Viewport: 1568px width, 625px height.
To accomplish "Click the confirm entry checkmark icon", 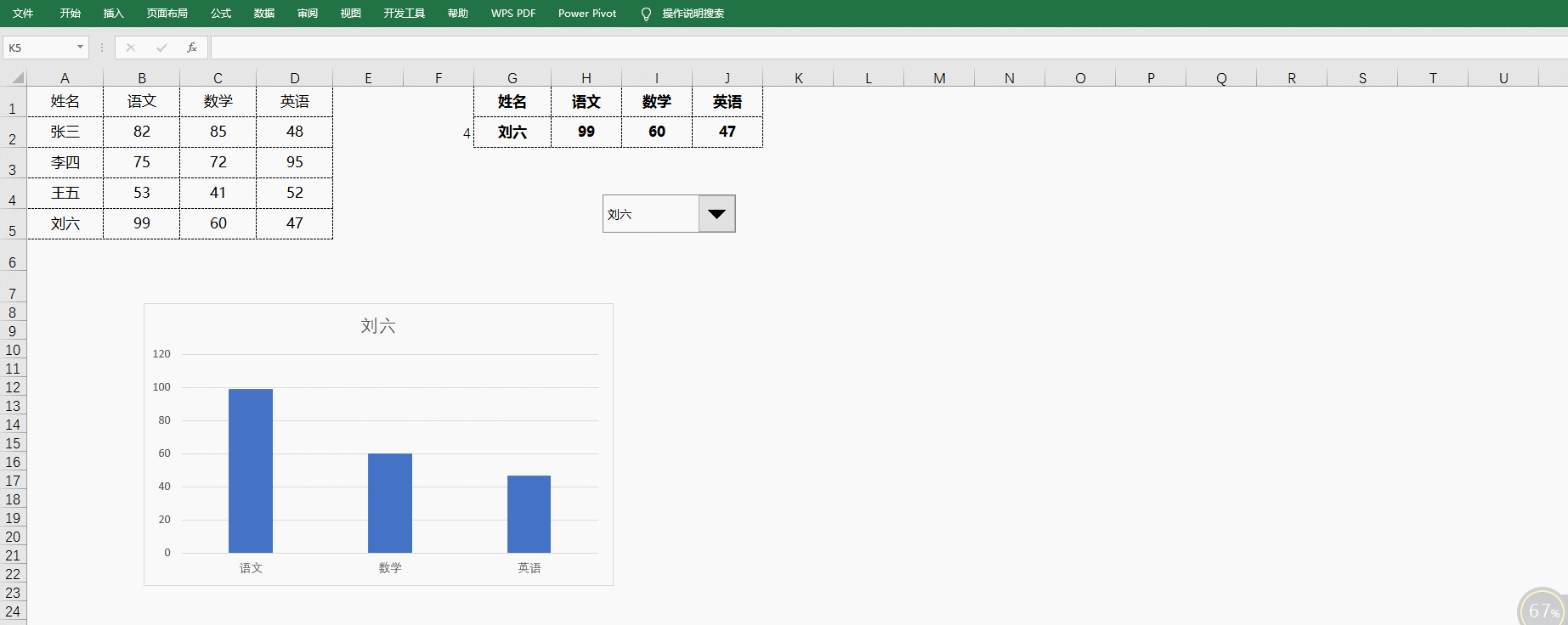I will [161, 48].
